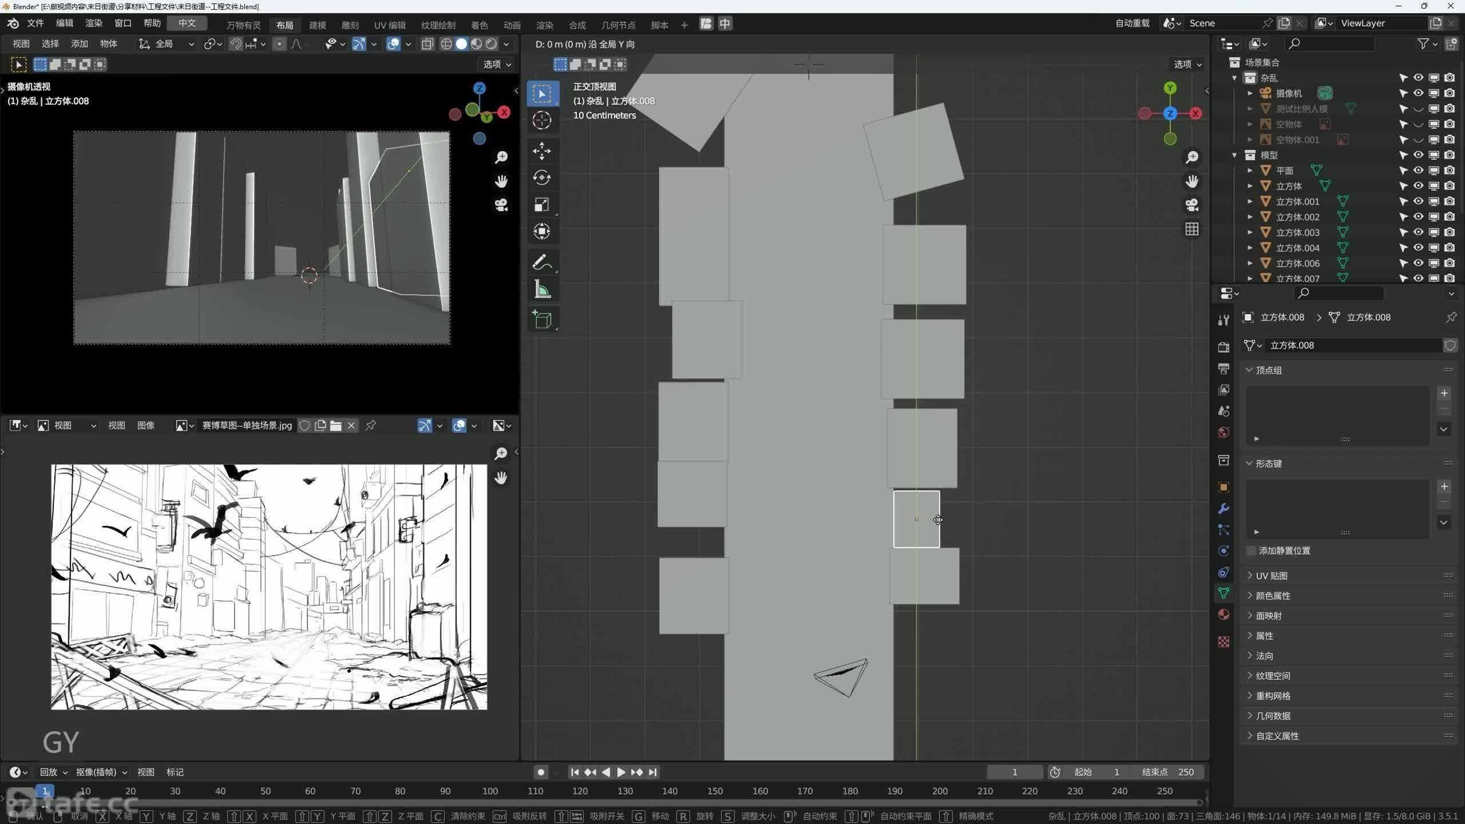Open the 文件 menu
Screen dimensions: 1465x824
(x=35, y=23)
